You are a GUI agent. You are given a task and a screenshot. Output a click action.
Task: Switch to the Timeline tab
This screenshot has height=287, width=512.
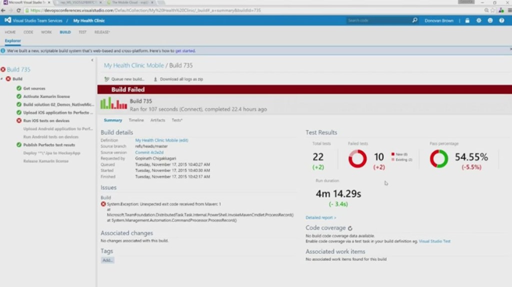[x=136, y=120]
